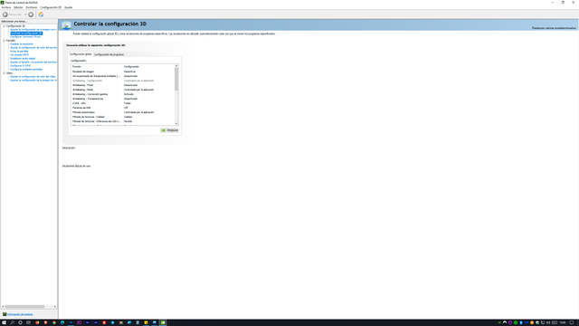Open Firefox from the taskbar
The height and width of the screenshot is (326, 579).
(37, 322)
